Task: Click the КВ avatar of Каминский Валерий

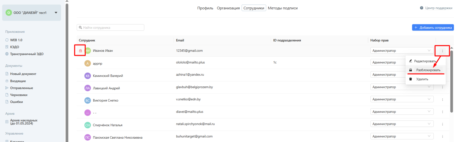Action: pos(88,76)
